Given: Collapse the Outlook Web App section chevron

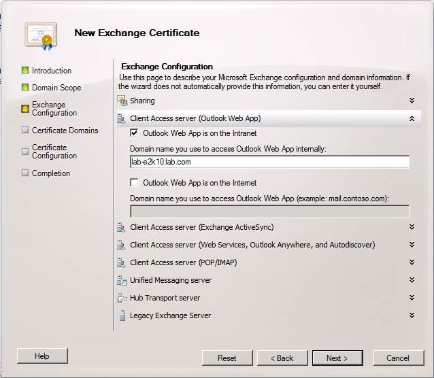Looking at the screenshot, I should 412,119.
